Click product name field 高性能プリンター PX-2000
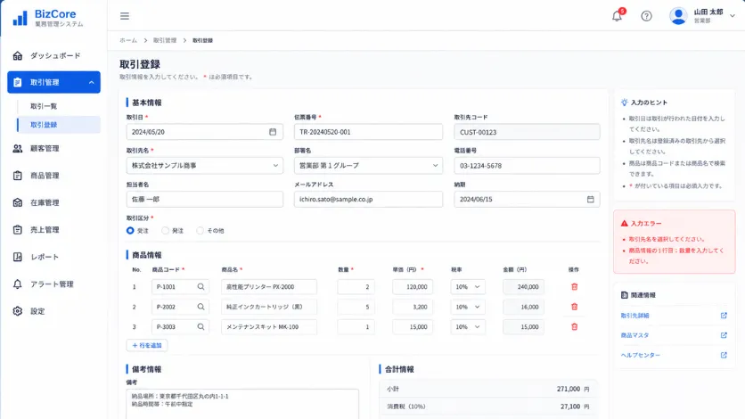The width and height of the screenshot is (745, 419). coord(269,287)
